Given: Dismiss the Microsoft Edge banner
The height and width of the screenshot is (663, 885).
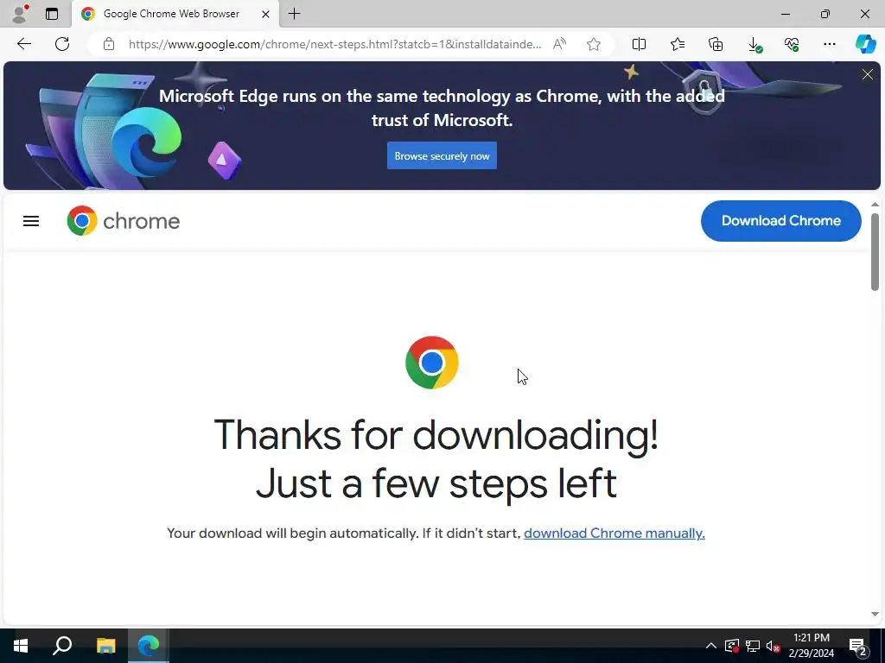Looking at the screenshot, I should pos(868,74).
